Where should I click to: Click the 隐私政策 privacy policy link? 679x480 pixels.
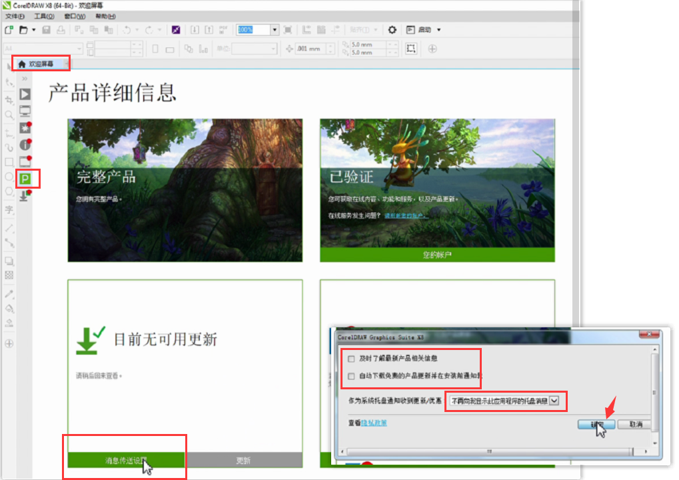click(x=373, y=423)
